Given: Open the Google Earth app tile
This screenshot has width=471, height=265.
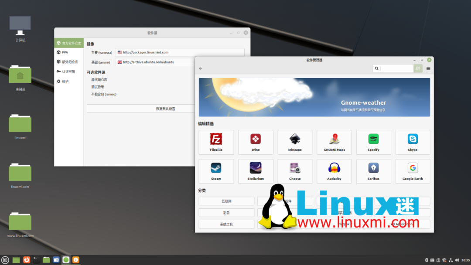Looking at the screenshot, I should [x=413, y=171].
